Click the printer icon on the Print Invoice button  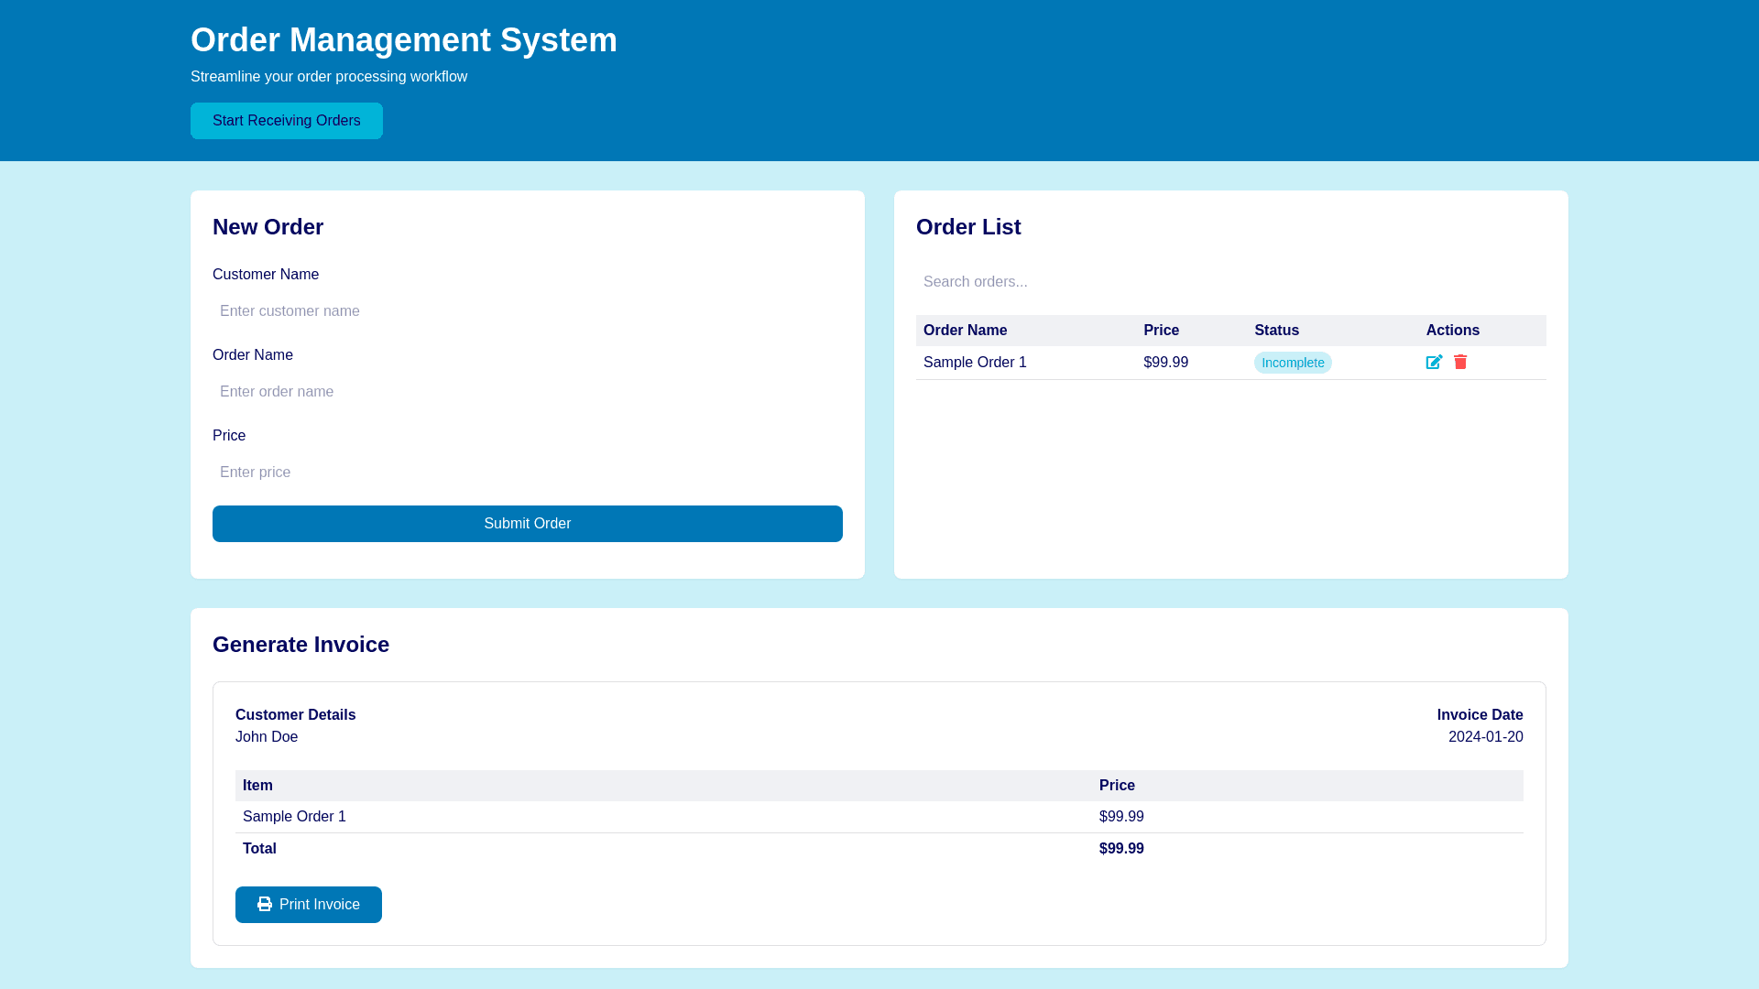(264, 904)
